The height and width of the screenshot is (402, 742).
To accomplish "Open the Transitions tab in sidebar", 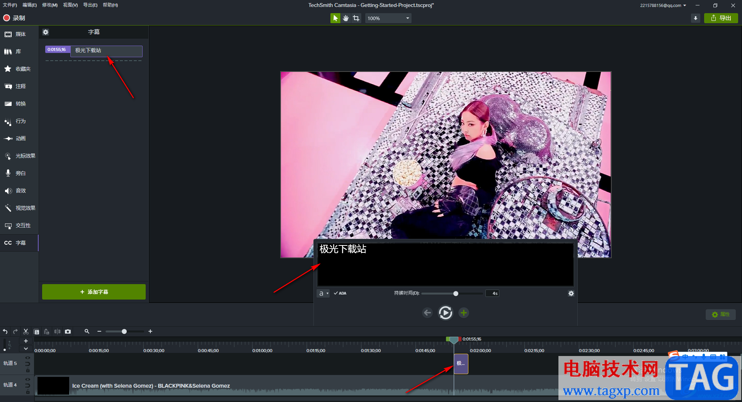I will 19,104.
